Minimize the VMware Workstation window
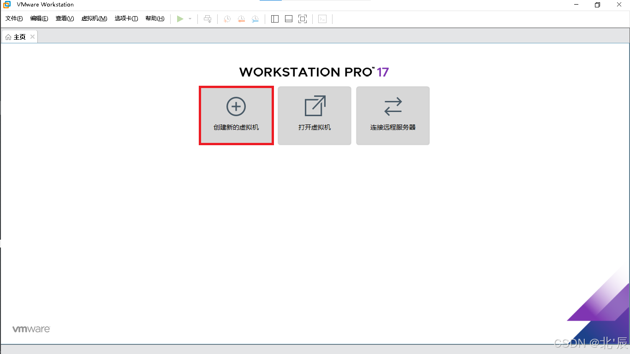Screen dimensions: 630x354 pyautogui.click(x=577, y=5)
